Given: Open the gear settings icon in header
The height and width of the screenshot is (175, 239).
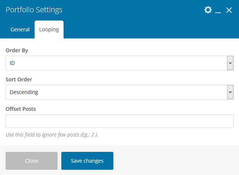Looking at the screenshot, I should pos(208,10).
